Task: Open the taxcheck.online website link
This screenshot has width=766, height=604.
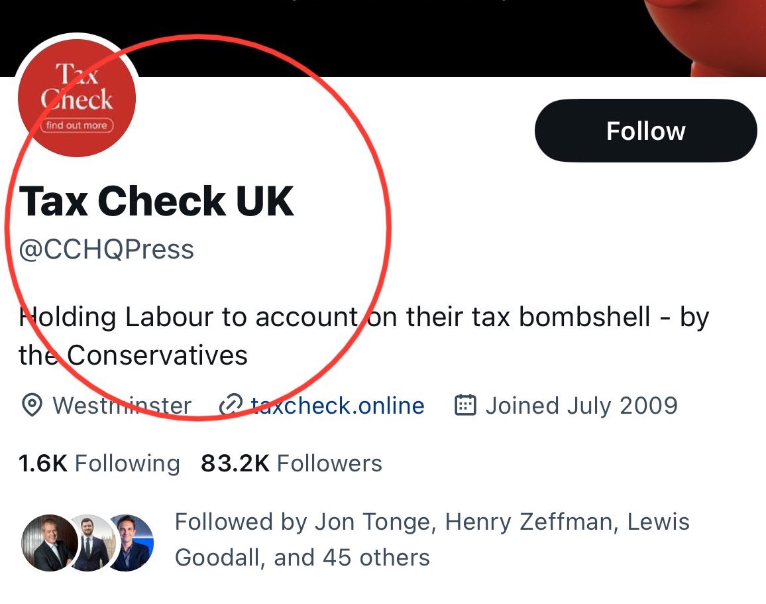Action: click(x=337, y=405)
